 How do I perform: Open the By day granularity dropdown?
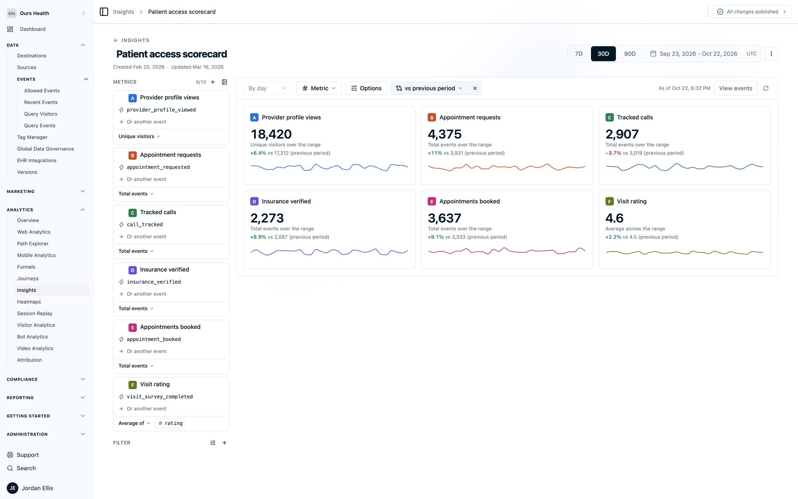[x=268, y=88]
